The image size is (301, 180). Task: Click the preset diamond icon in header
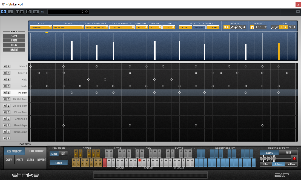pyautogui.click(x=87, y=12)
